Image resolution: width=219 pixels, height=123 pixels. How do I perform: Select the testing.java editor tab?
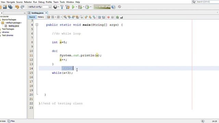37,13
